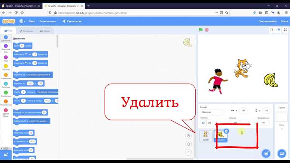Click the Add Extension button

[x=5, y=154]
